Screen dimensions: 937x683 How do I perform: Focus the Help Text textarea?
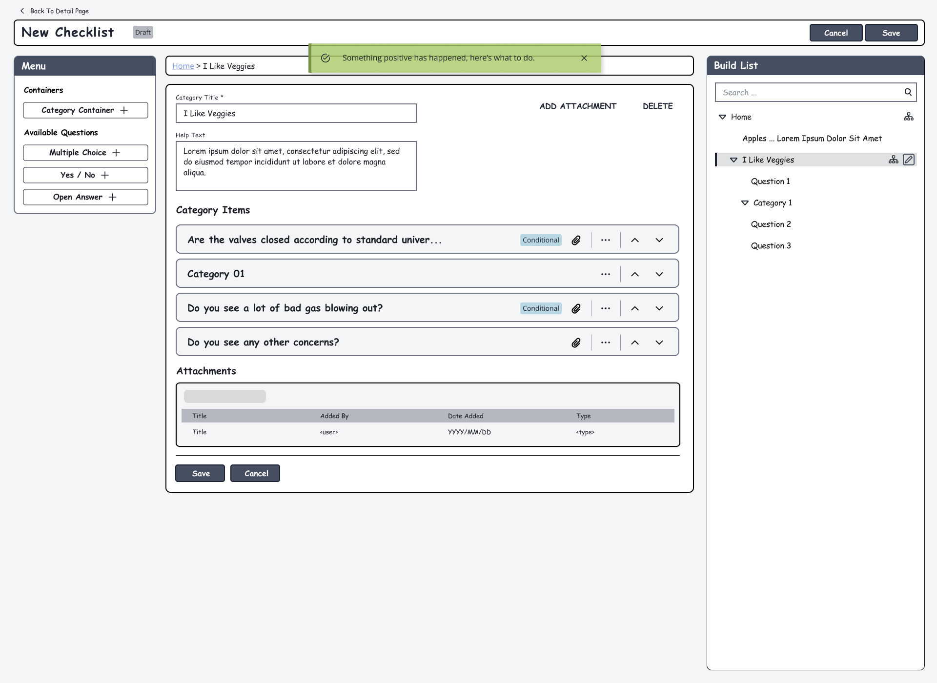pyautogui.click(x=296, y=166)
